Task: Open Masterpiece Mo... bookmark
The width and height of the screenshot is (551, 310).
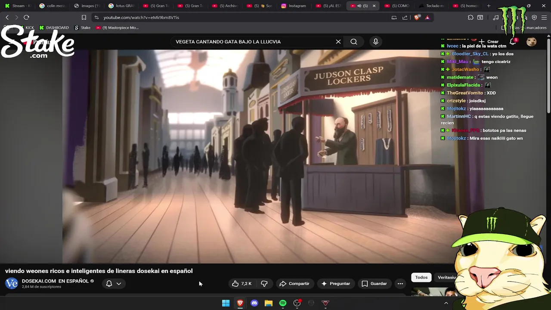Action: 117,28
